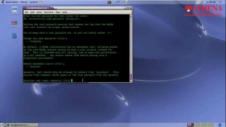Click the update notifier icon in the system tray
Image resolution: width=226 pixels, height=127 pixels.
pos(198,2)
